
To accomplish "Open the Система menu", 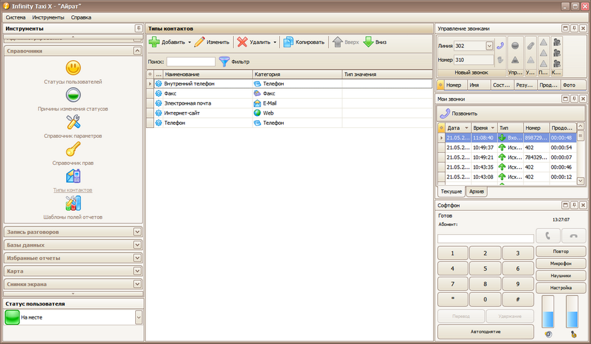I will coord(15,17).
